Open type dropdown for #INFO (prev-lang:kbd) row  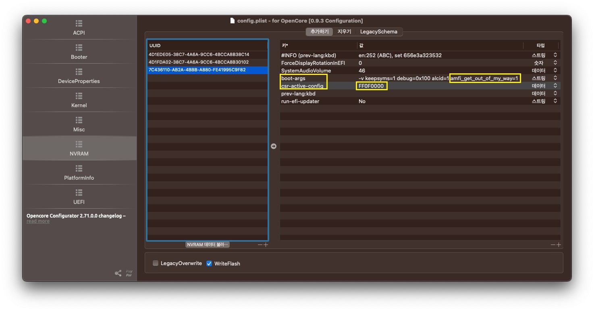pyautogui.click(x=555, y=55)
